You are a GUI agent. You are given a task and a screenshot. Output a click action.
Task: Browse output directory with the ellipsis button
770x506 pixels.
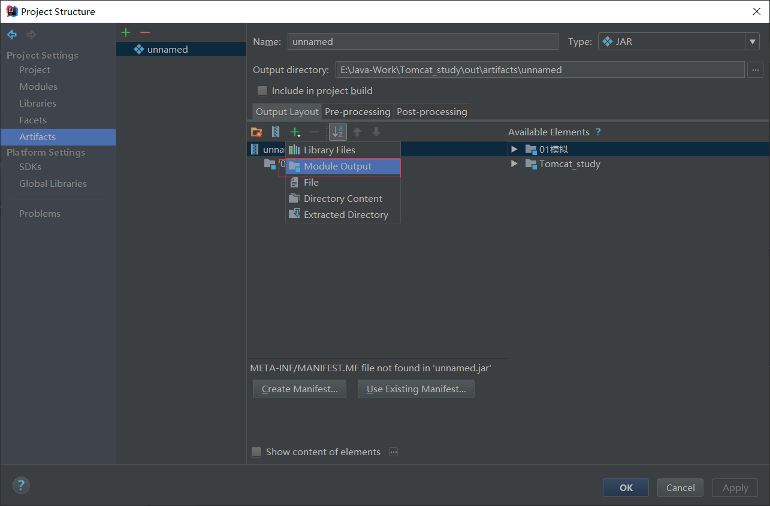754,69
